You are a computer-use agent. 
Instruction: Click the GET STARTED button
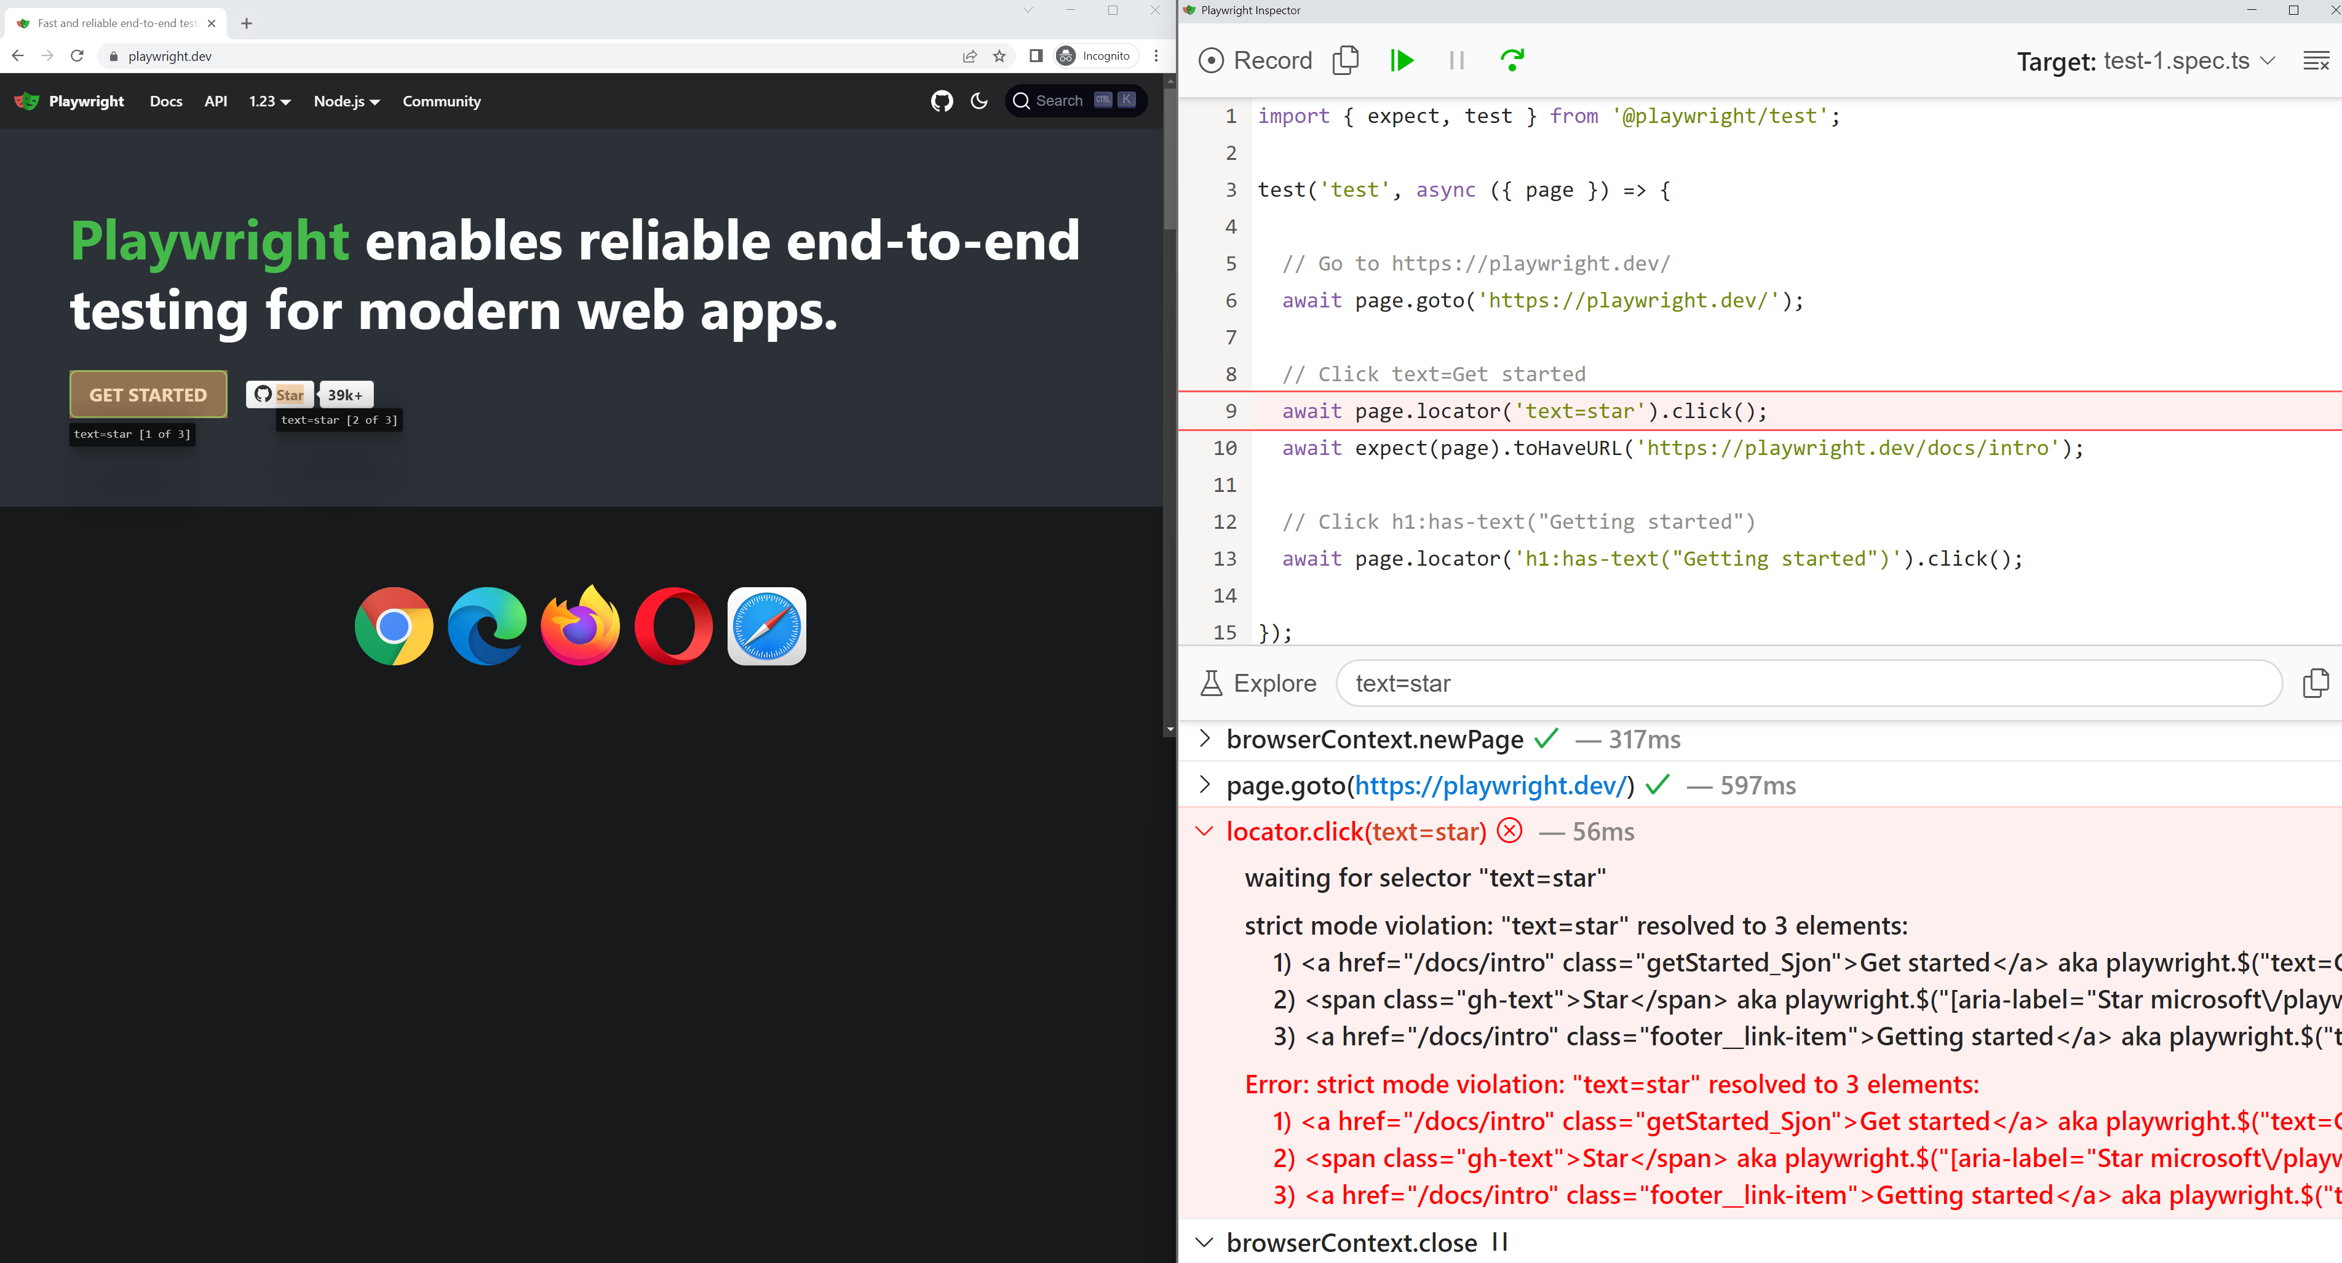pyautogui.click(x=148, y=395)
